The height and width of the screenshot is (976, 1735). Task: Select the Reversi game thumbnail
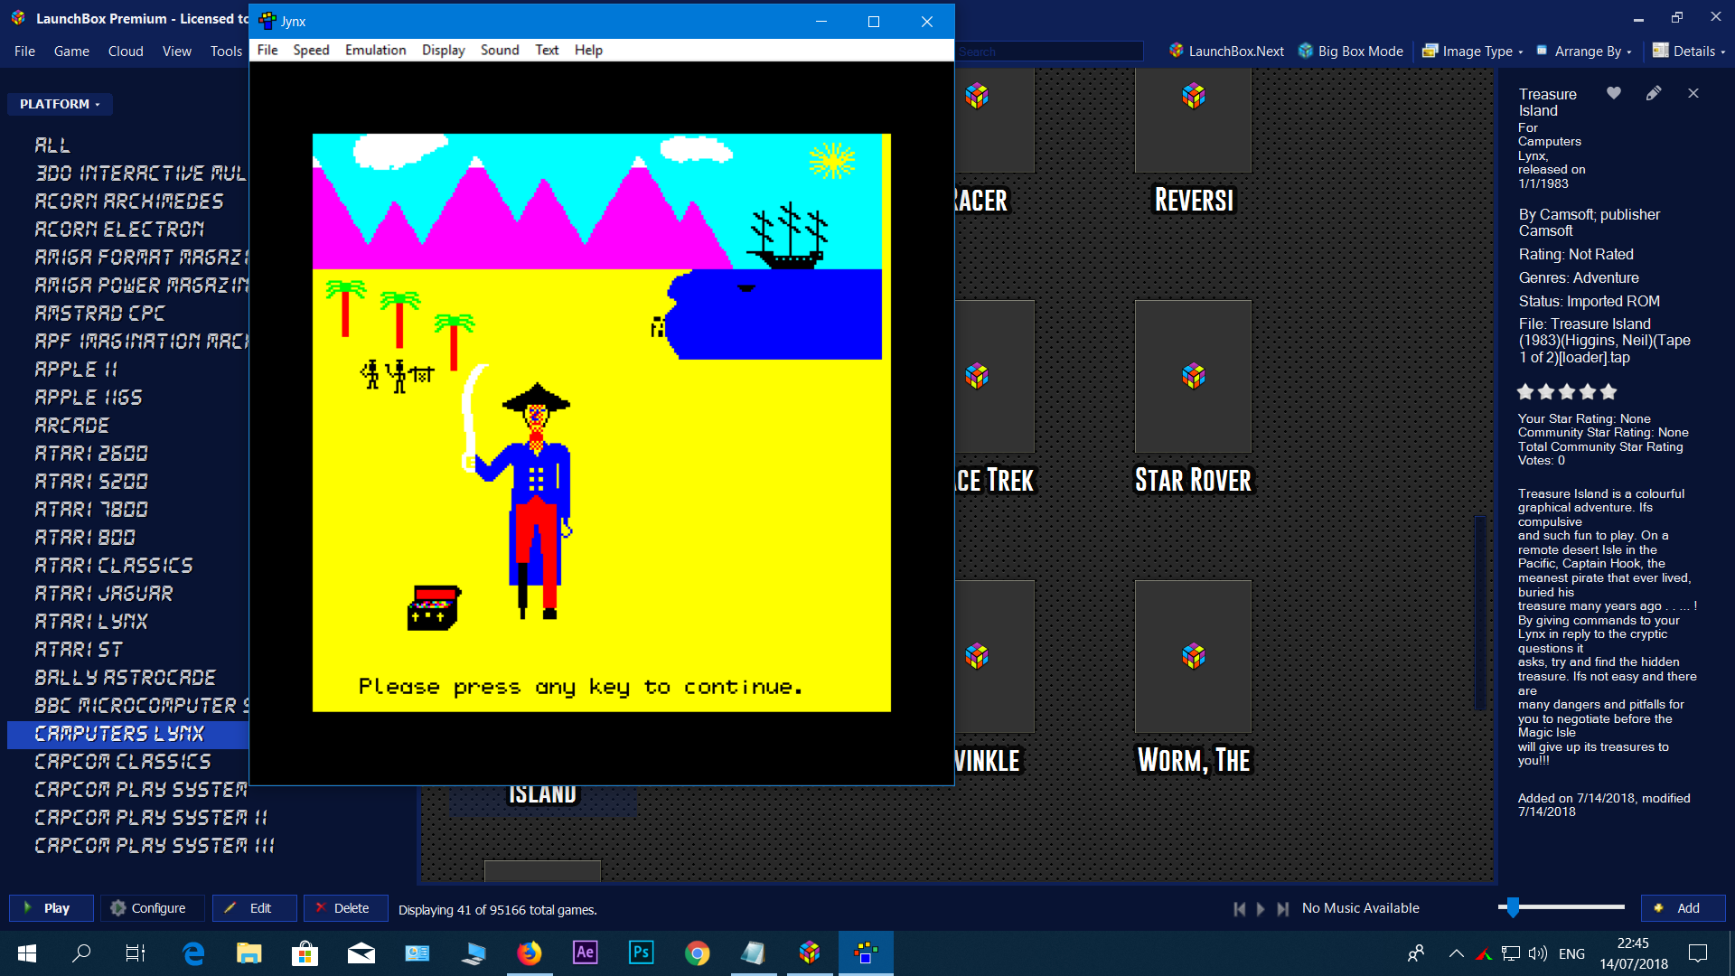1193,120
